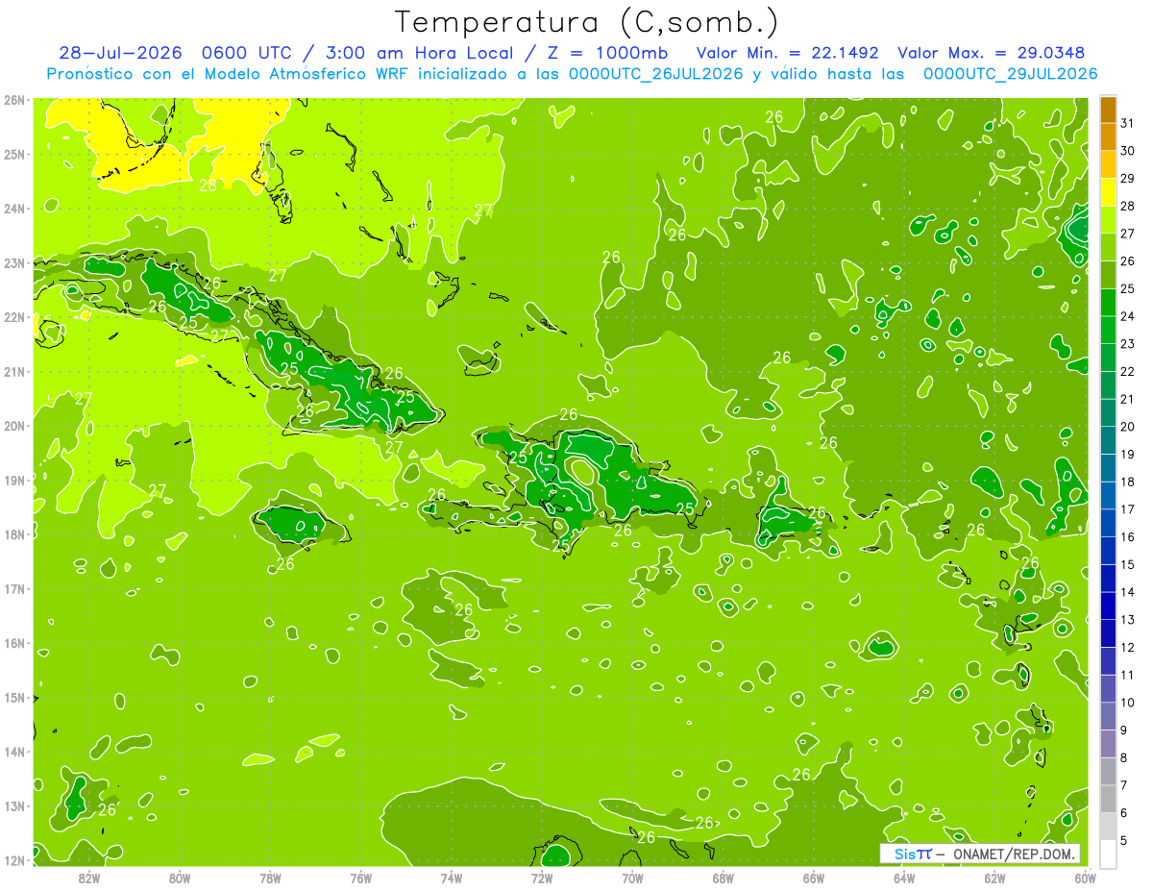Click the title 'Temperatura (C,somb.)'

[x=587, y=22]
